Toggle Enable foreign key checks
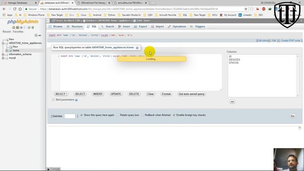 (174, 115)
